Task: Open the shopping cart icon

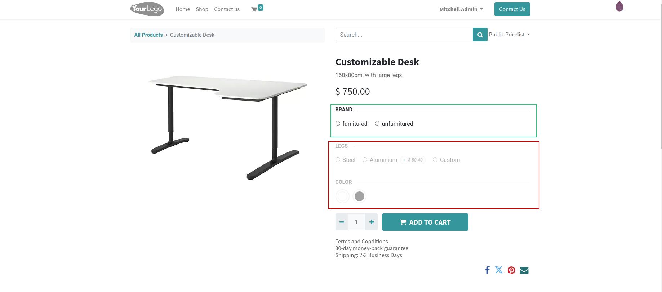Action: (x=254, y=9)
